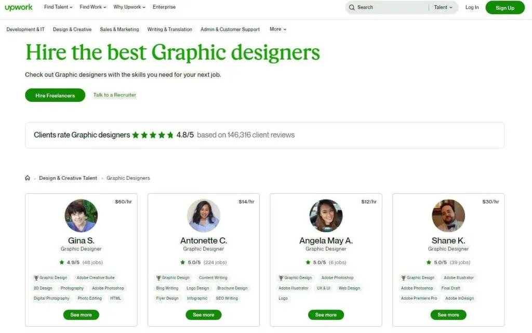The width and height of the screenshot is (532, 333).
Task: Click the search magnifier icon
Action: point(352,7)
